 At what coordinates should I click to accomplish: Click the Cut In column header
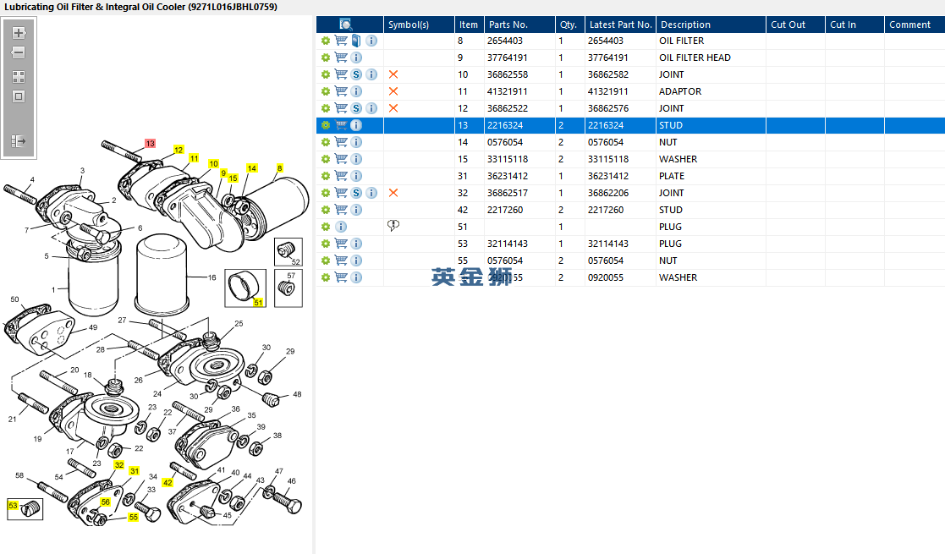click(854, 25)
